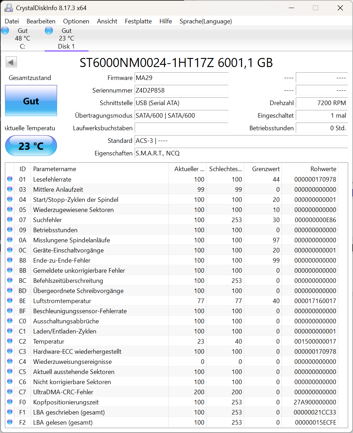The height and width of the screenshot is (433, 353).
Task: Select the Laden/Entladen-Zyklen row
Action: tap(172, 331)
